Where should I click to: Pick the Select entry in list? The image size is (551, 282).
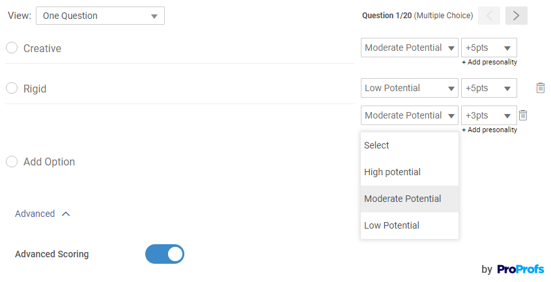pyautogui.click(x=376, y=145)
